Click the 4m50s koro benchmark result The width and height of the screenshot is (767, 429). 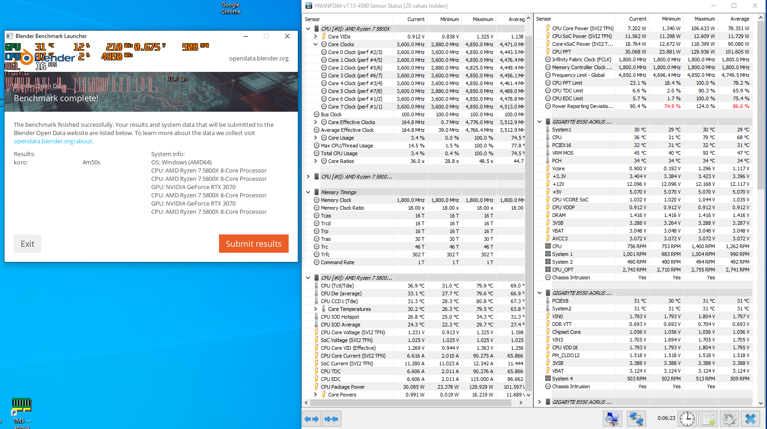click(91, 163)
